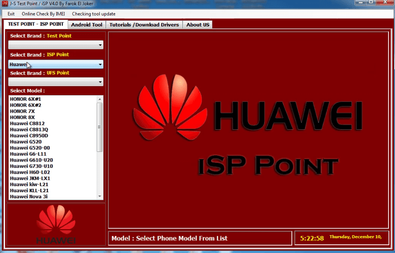The width and height of the screenshot is (395, 253).
Task: Select Huawei G610-U20 model
Action: [x=32, y=160]
